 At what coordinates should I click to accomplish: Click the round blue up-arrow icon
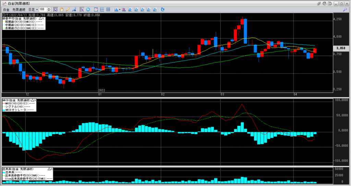tap(88, 9)
